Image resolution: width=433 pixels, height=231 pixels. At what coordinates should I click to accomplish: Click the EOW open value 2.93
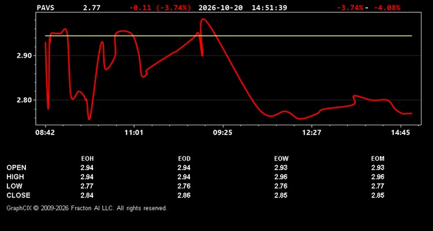(281, 167)
